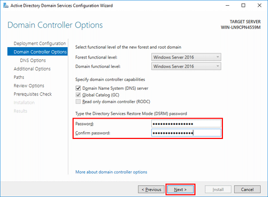Image resolution: width=268 pixels, height=197 pixels.
Task: Open the Domain functional level dropdown
Action: [x=186, y=66]
